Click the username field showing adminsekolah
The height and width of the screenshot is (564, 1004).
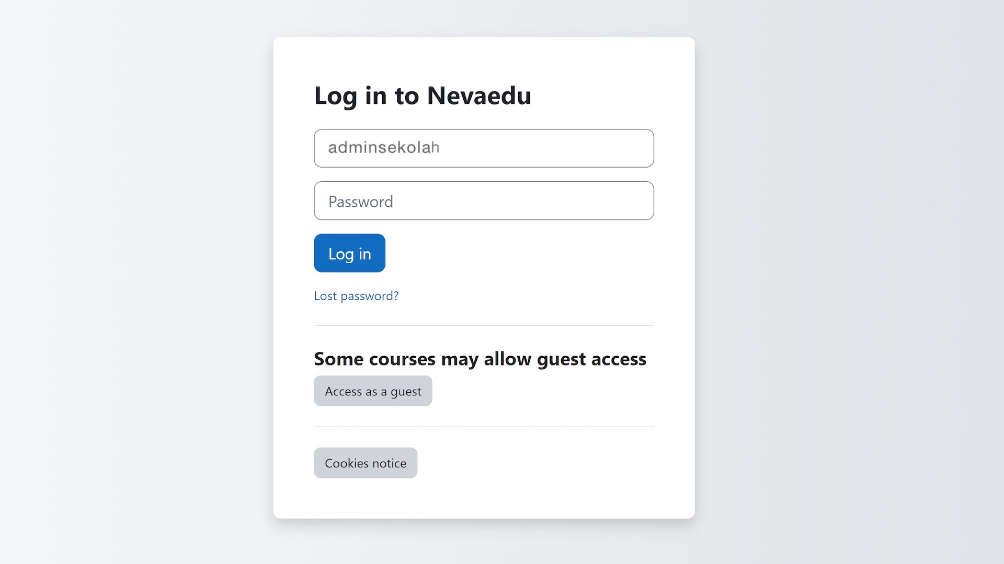tap(484, 148)
